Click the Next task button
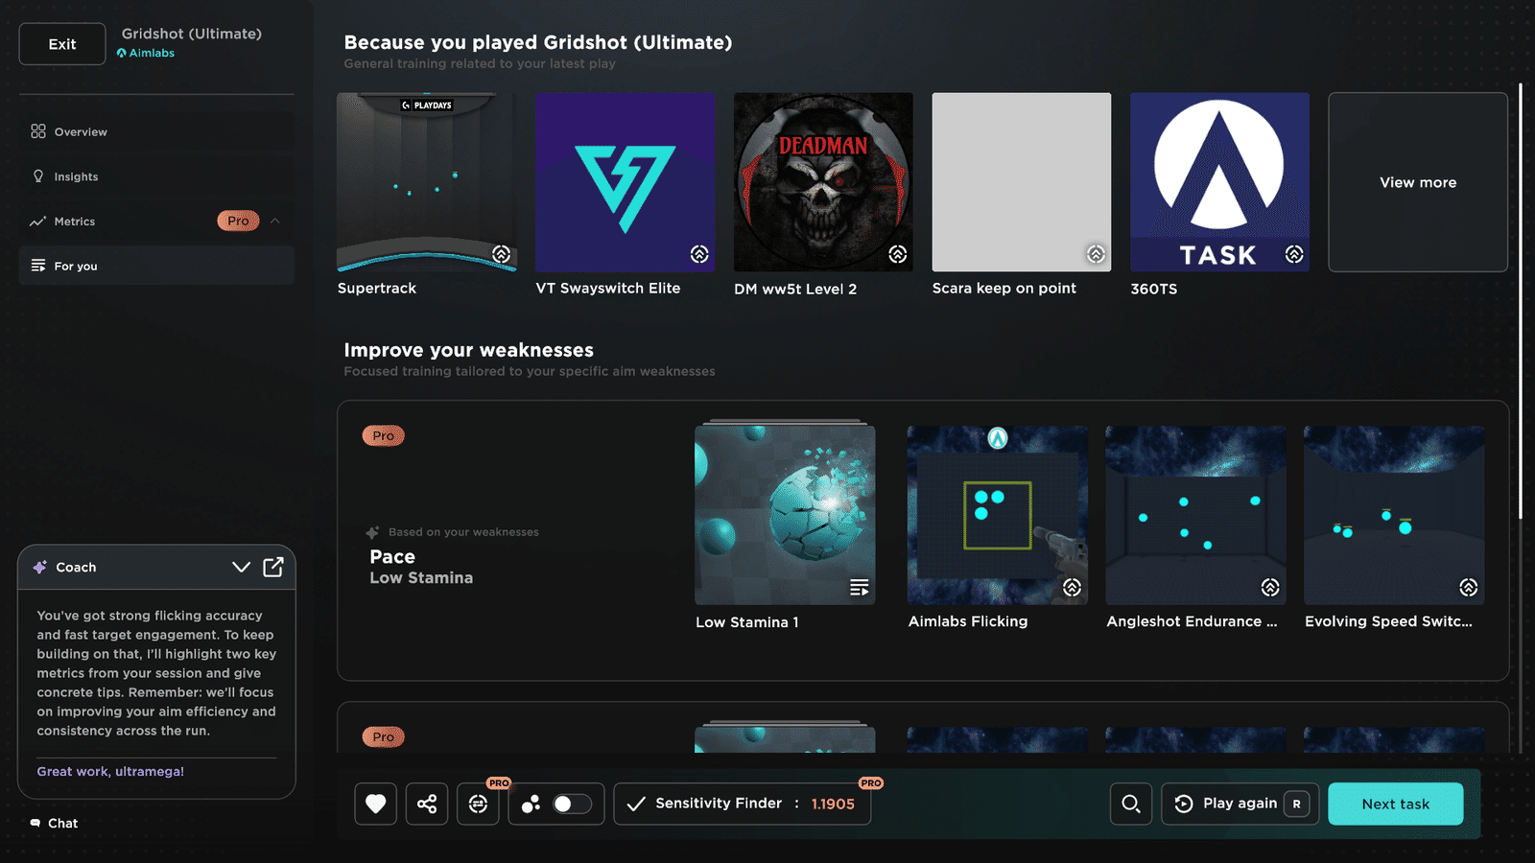The width and height of the screenshot is (1535, 863). 1396,804
